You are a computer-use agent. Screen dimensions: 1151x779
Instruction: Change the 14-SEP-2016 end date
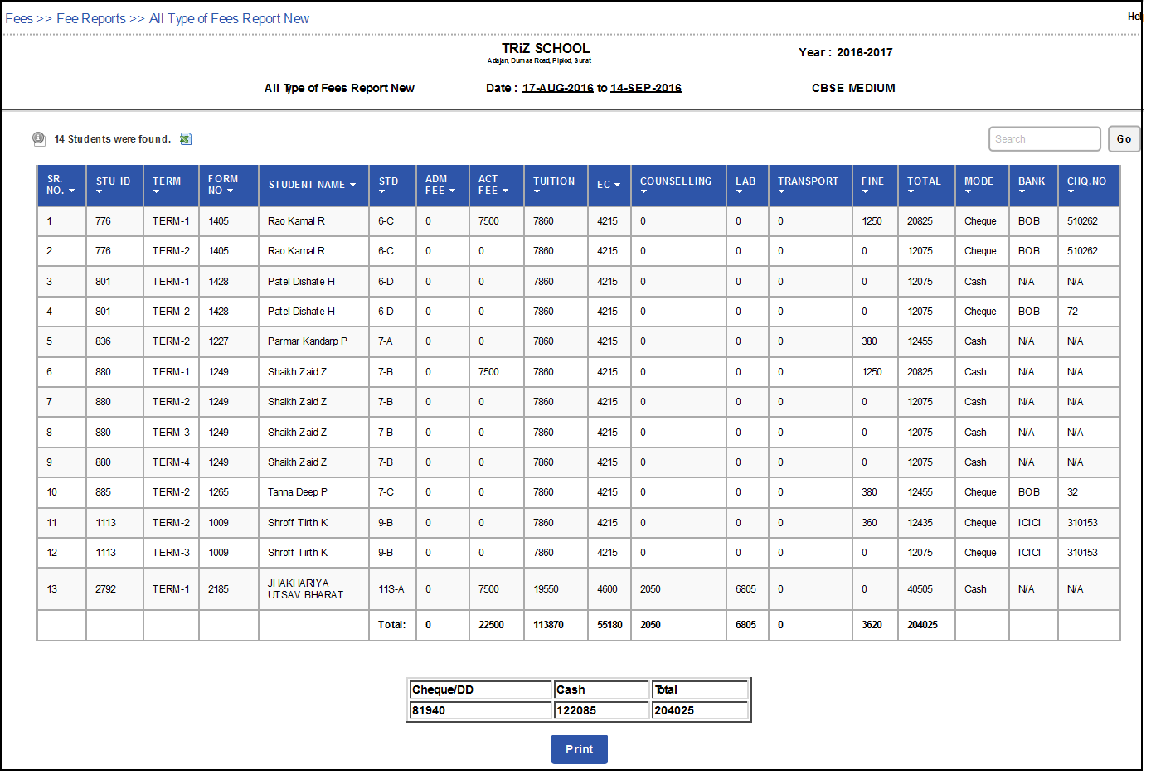[x=644, y=87]
